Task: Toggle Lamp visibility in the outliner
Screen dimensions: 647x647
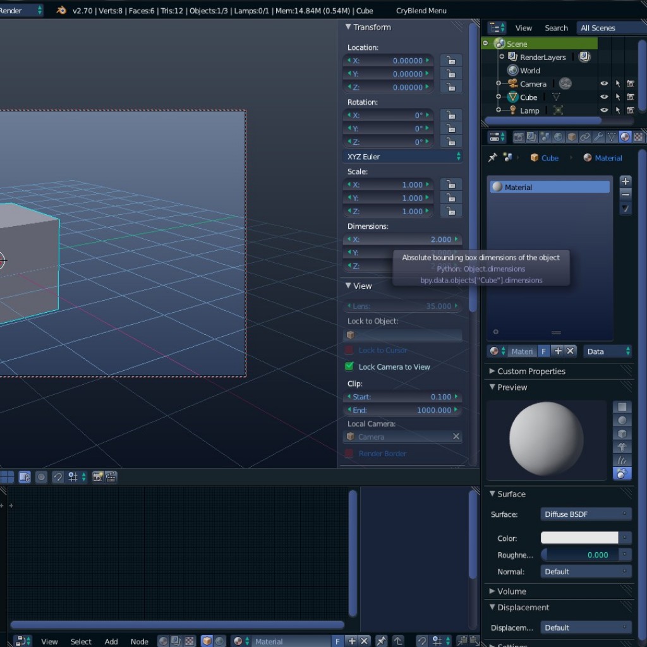Action: [x=603, y=110]
